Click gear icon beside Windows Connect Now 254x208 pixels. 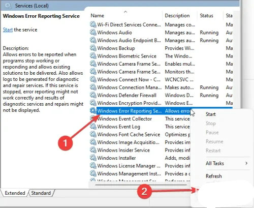pyautogui.click(x=93, y=79)
